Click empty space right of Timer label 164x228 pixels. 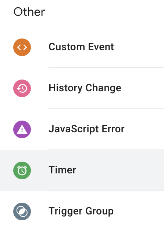click(120, 170)
